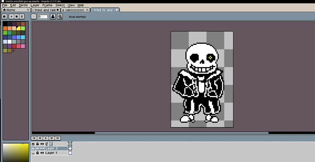Go to the first frame
This screenshot has width=315, height=162.
(34, 138)
